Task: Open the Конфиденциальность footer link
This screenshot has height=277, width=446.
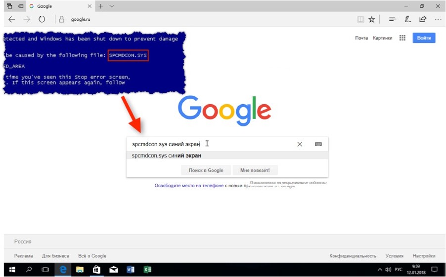Action: [353, 256]
